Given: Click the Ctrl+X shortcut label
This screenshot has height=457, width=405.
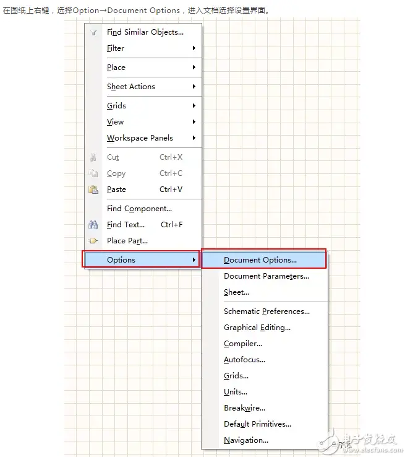Looking at the screenshot, I should point(171,157).
